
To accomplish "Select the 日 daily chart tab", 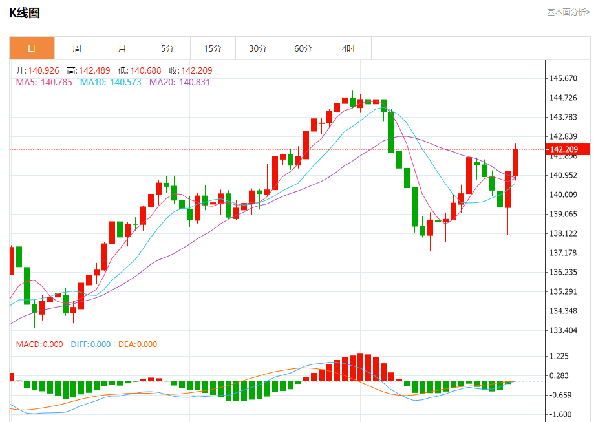I will (32, 48).
